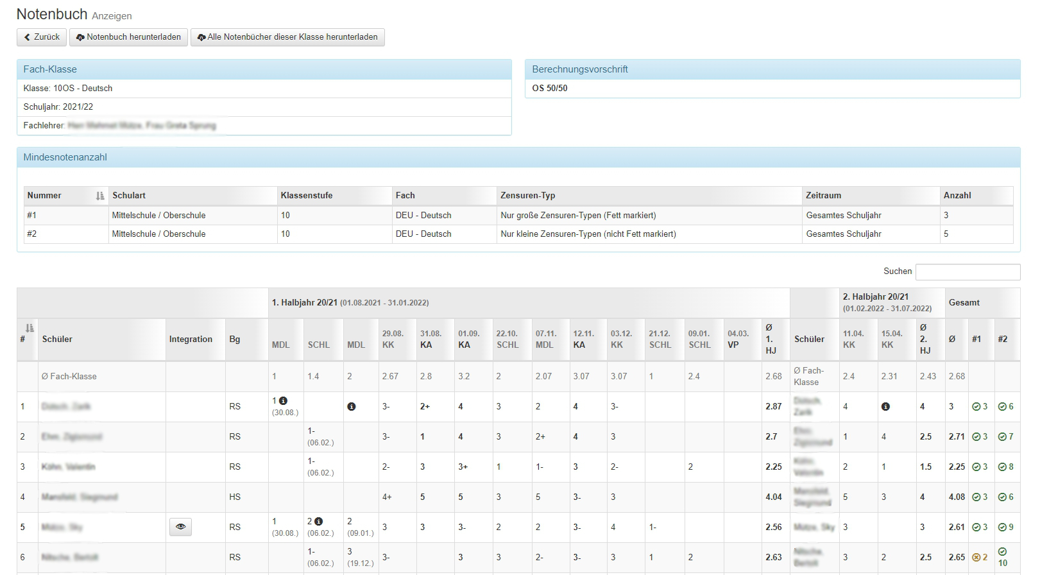The height and width of the screenshot is (575, 1040).
Task: Click row 6 MDL grade 3 dated 19.12.
Action: (360, 557)
